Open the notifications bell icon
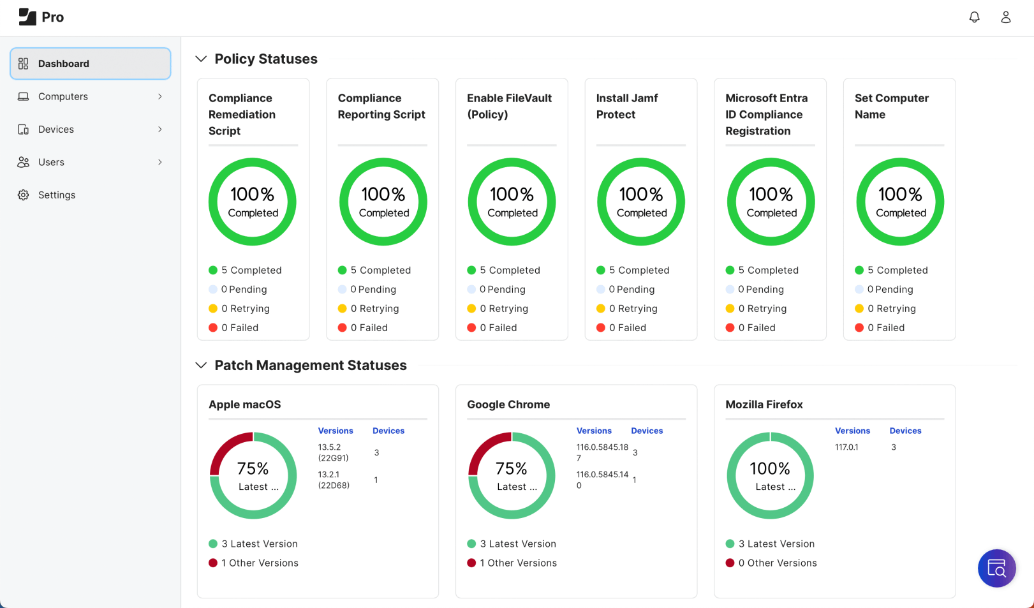 (x=974, y=17)
